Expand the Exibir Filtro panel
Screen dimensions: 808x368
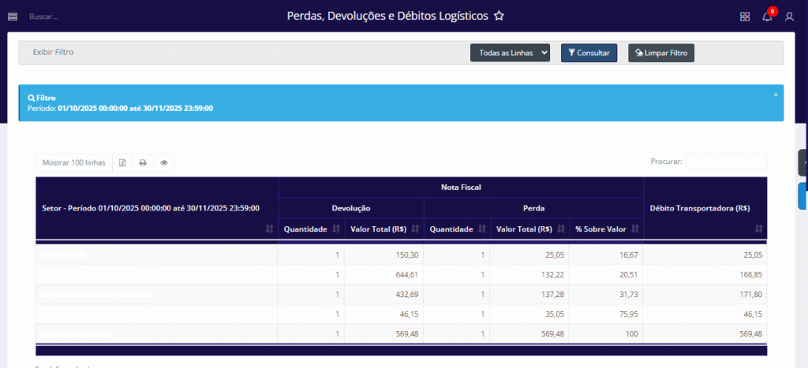53,53
